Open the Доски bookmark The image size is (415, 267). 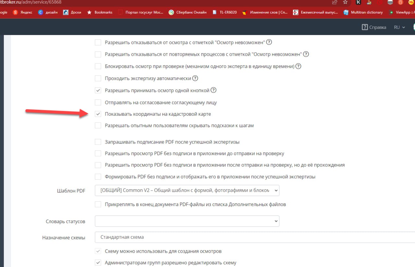(72, 12)
